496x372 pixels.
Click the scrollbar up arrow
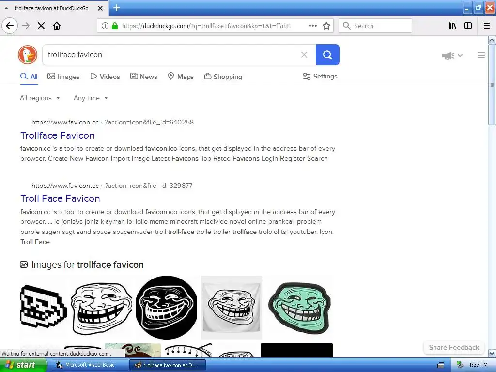coord(492,40)
